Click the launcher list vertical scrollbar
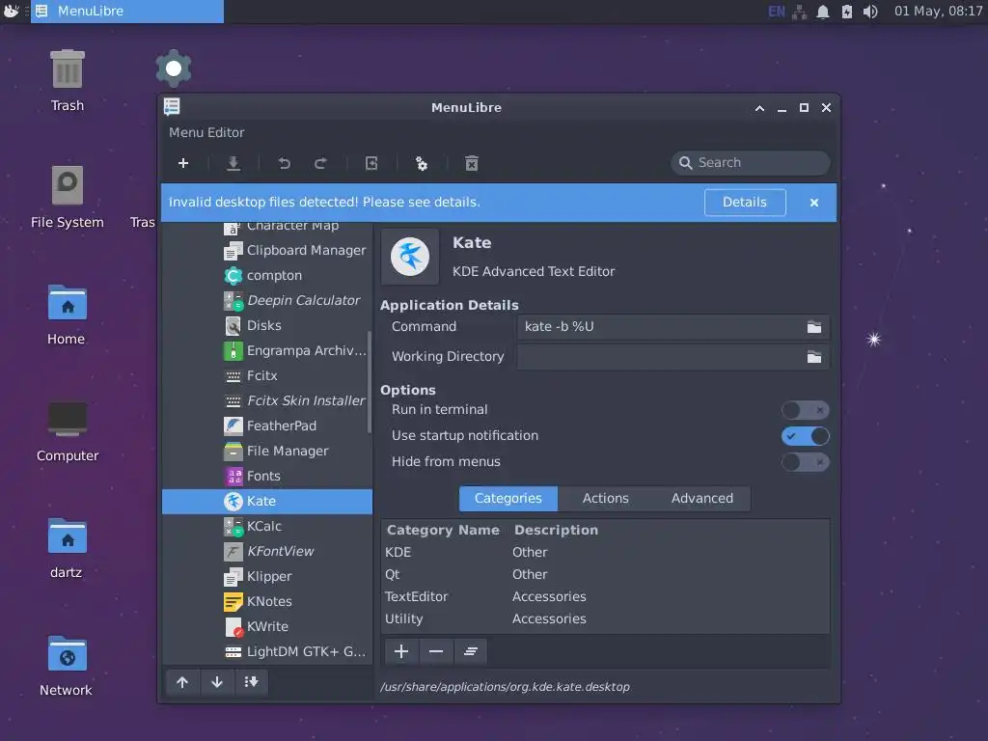The width and height of the screenshot is (988, 741). [x=370, y=382]
